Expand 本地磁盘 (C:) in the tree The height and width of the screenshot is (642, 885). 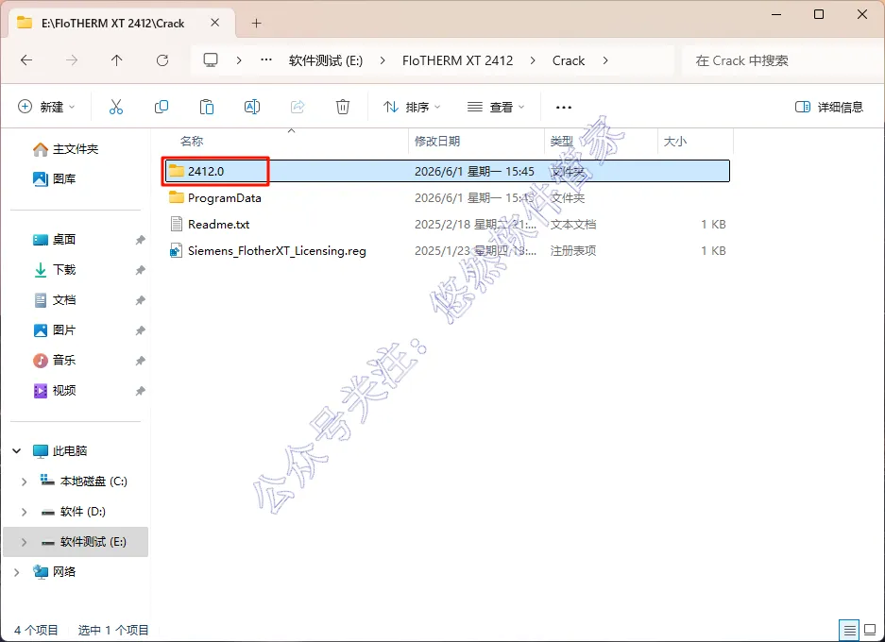[x=24, y=481]
